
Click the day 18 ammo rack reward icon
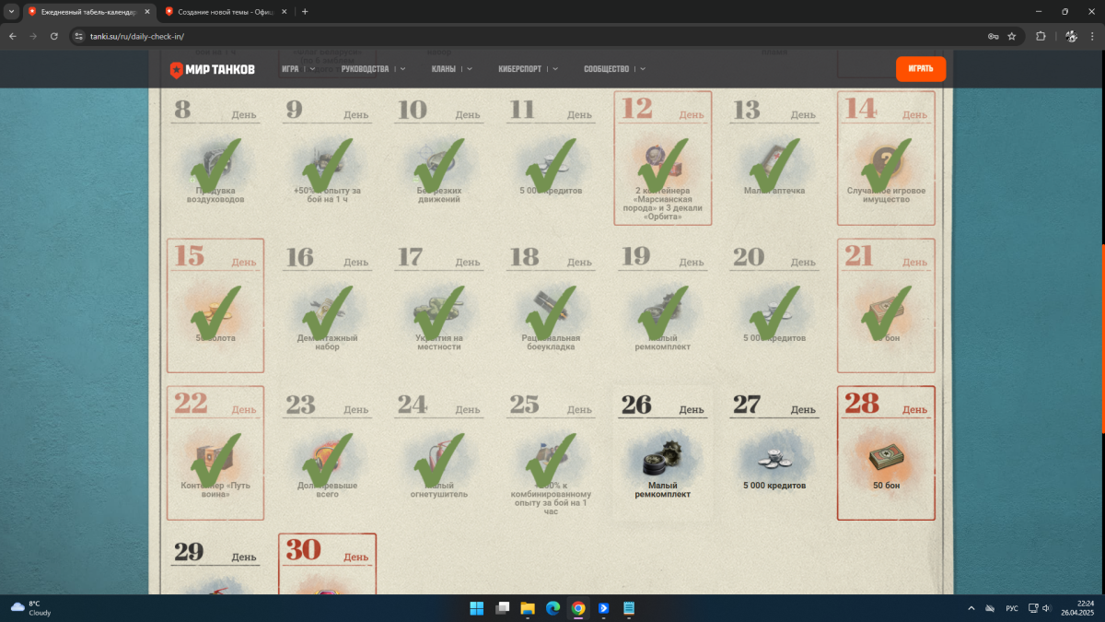pyautogui.click(x=551, y=312)
